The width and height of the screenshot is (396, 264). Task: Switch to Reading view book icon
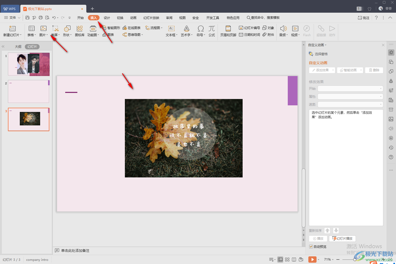click(x=294, y=260)
